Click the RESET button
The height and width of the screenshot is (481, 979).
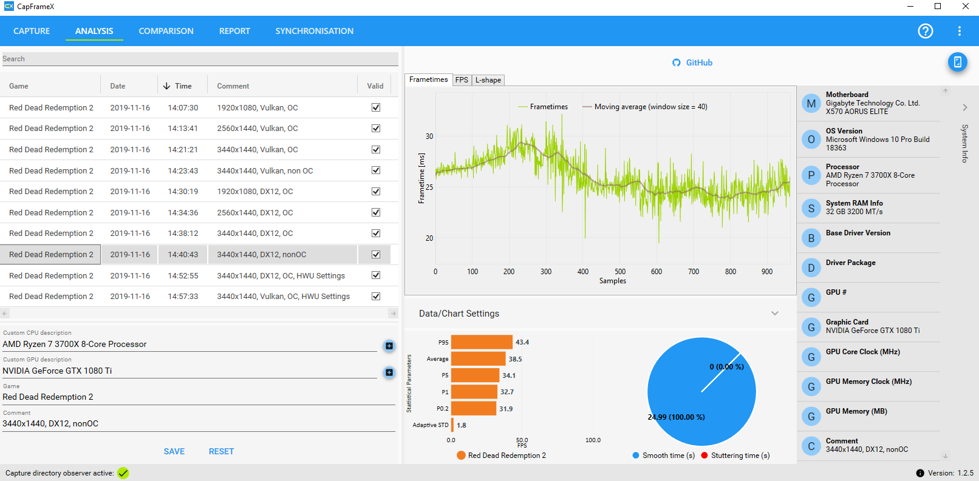click(221, 451)
